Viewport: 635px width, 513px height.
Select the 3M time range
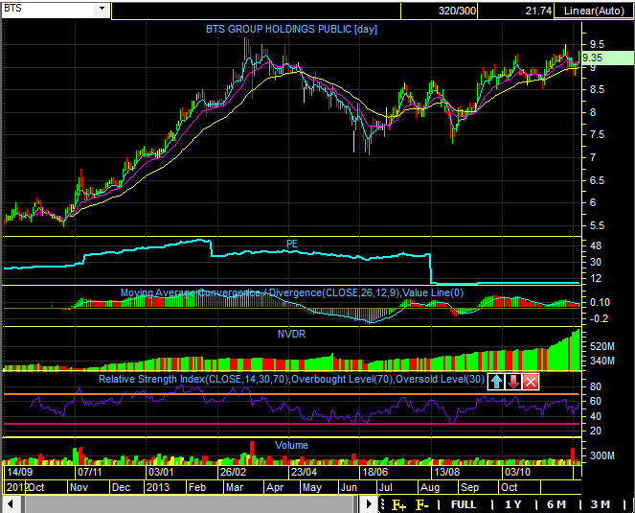click(601, 504)
